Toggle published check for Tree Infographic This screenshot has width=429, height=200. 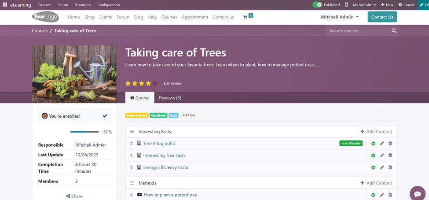[373, 144]
